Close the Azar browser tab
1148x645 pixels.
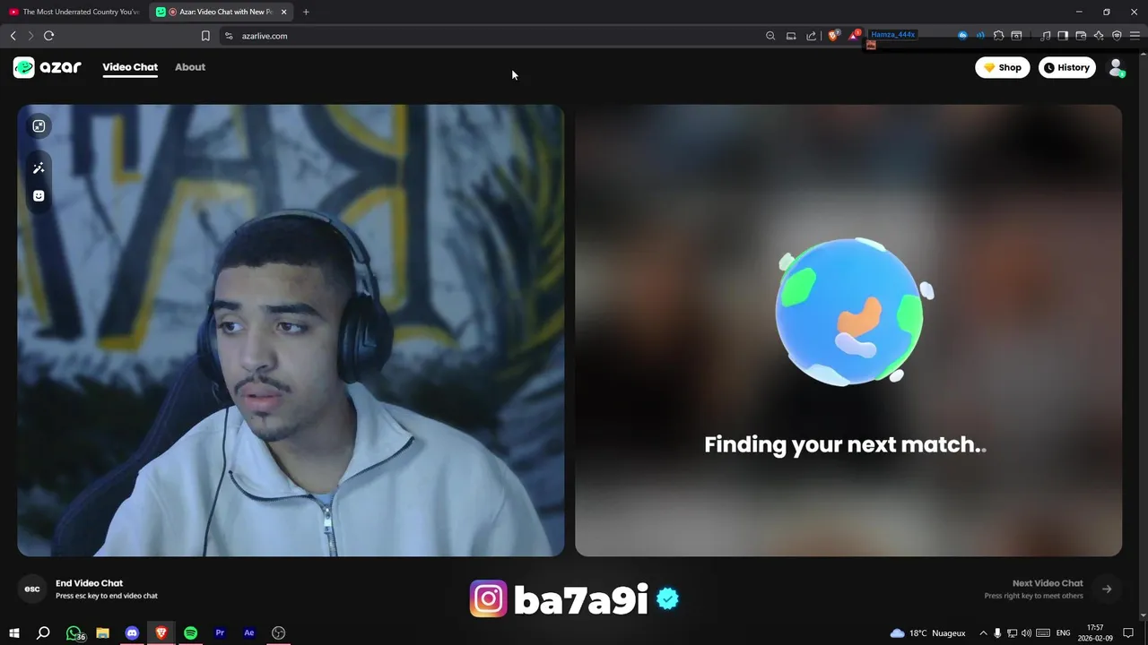click(284, 12)
